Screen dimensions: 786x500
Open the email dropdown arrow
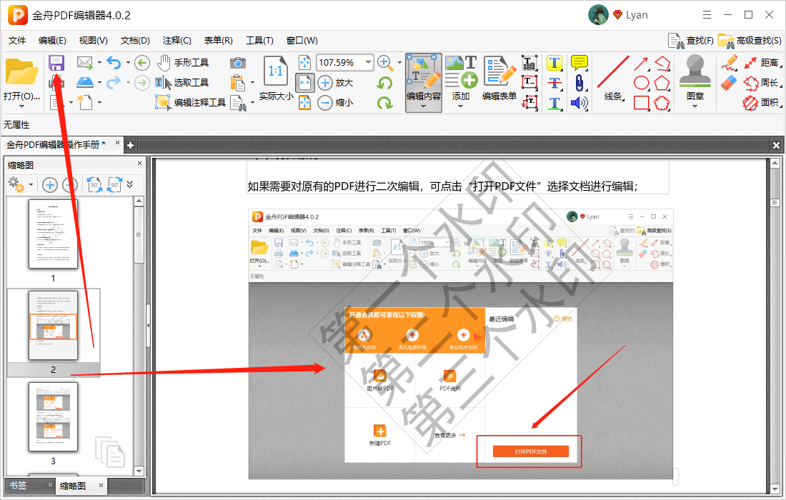[x=99, y=63]
